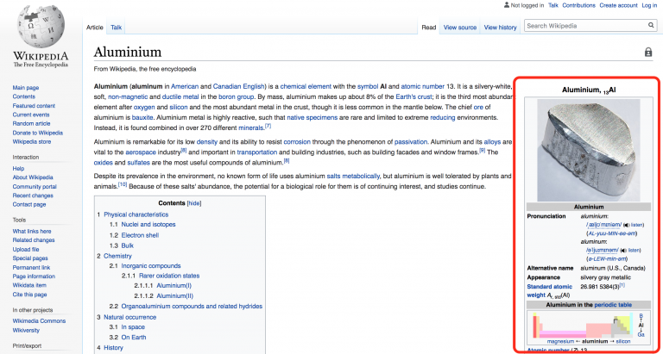This screenshot has height=354, width=663.
Task: Open the bauxite link in article
Action: [142, 118]
